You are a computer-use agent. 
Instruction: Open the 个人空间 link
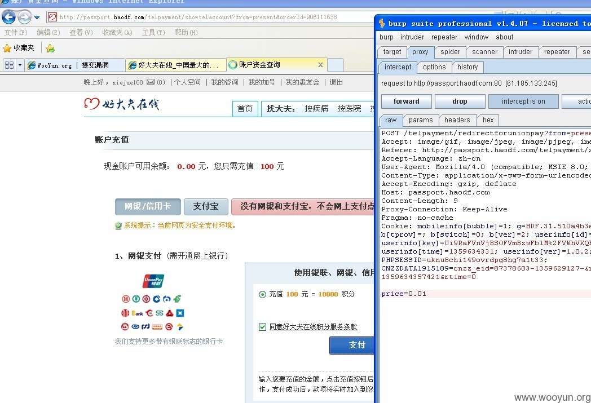(187, 82)
